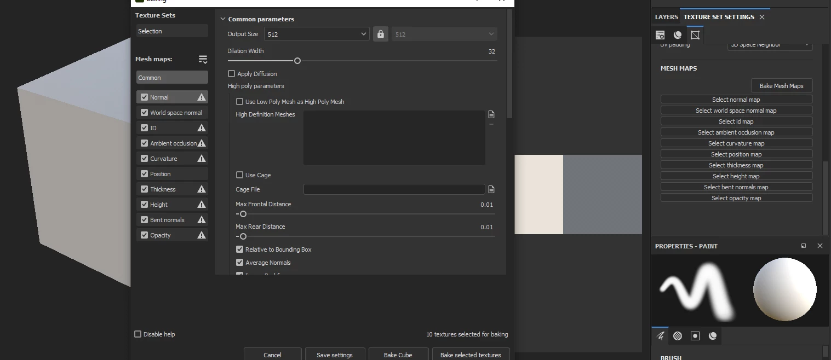Click the High Definition Meshes list box
This screenshot has height=360, width=831.
(394, 138)
